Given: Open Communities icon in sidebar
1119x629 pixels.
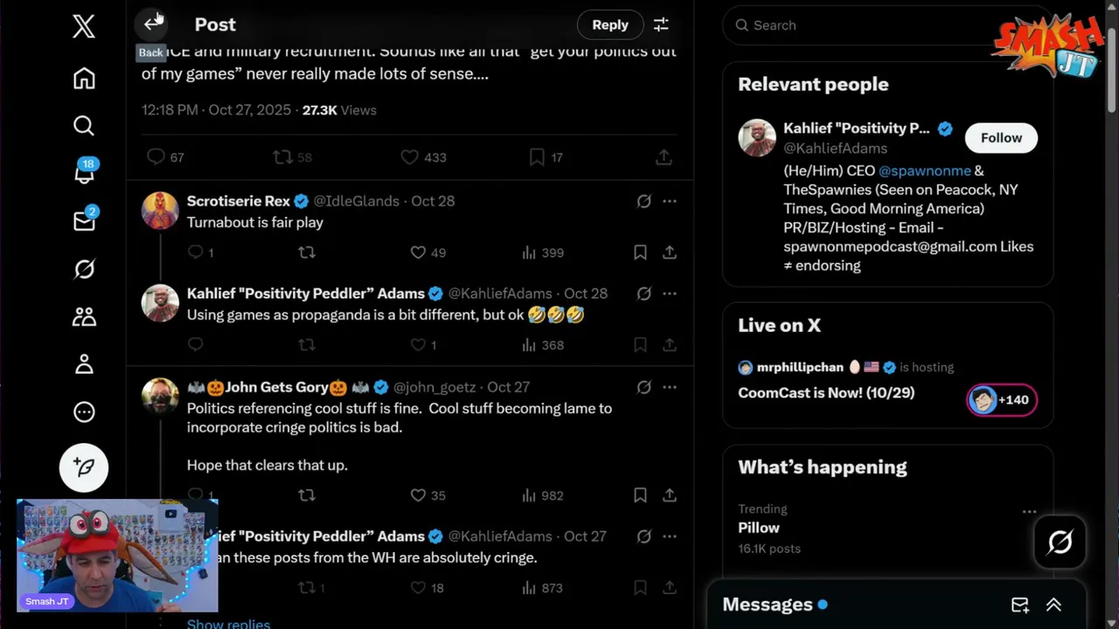Looking at the screenshot, I should [x=84, y=316].
